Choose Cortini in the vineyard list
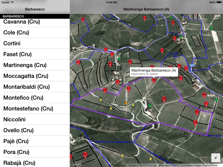Screen dimensions: 223x167 (35, 43)
